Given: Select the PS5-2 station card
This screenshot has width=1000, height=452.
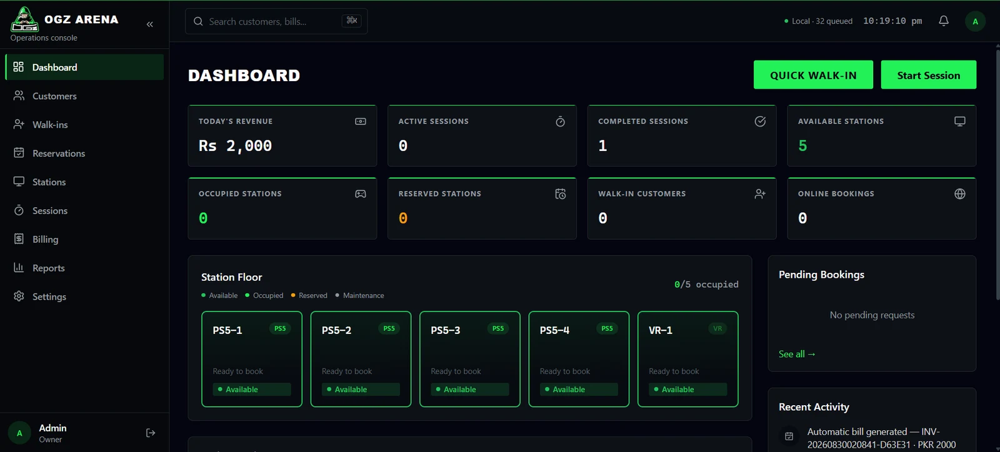Looking at the screenshot, I should [361, 359].
